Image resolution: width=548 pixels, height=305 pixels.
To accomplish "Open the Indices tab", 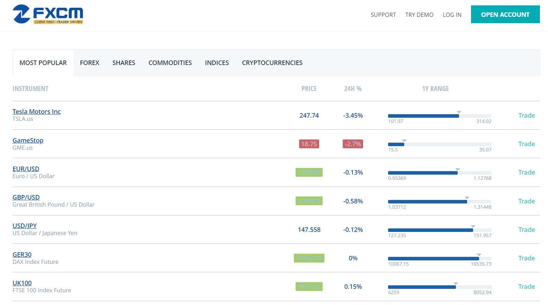I will (x=217, y=63).
